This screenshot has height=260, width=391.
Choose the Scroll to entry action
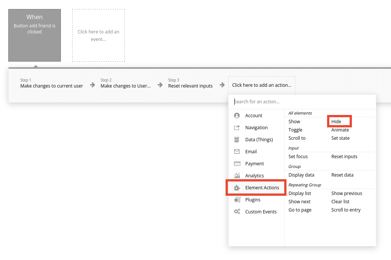[346, 210]
